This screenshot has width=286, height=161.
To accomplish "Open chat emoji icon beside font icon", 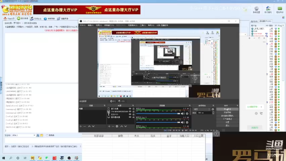I will [x=41, y=135].
